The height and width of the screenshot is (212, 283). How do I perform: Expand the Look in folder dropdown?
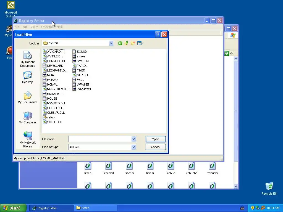pos(111,43)
